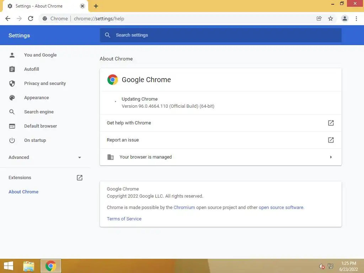Image resolution: width=364 pixels, height=273 pixels.
Task: Click the browser forward arrow
Action: pos(19,18)
